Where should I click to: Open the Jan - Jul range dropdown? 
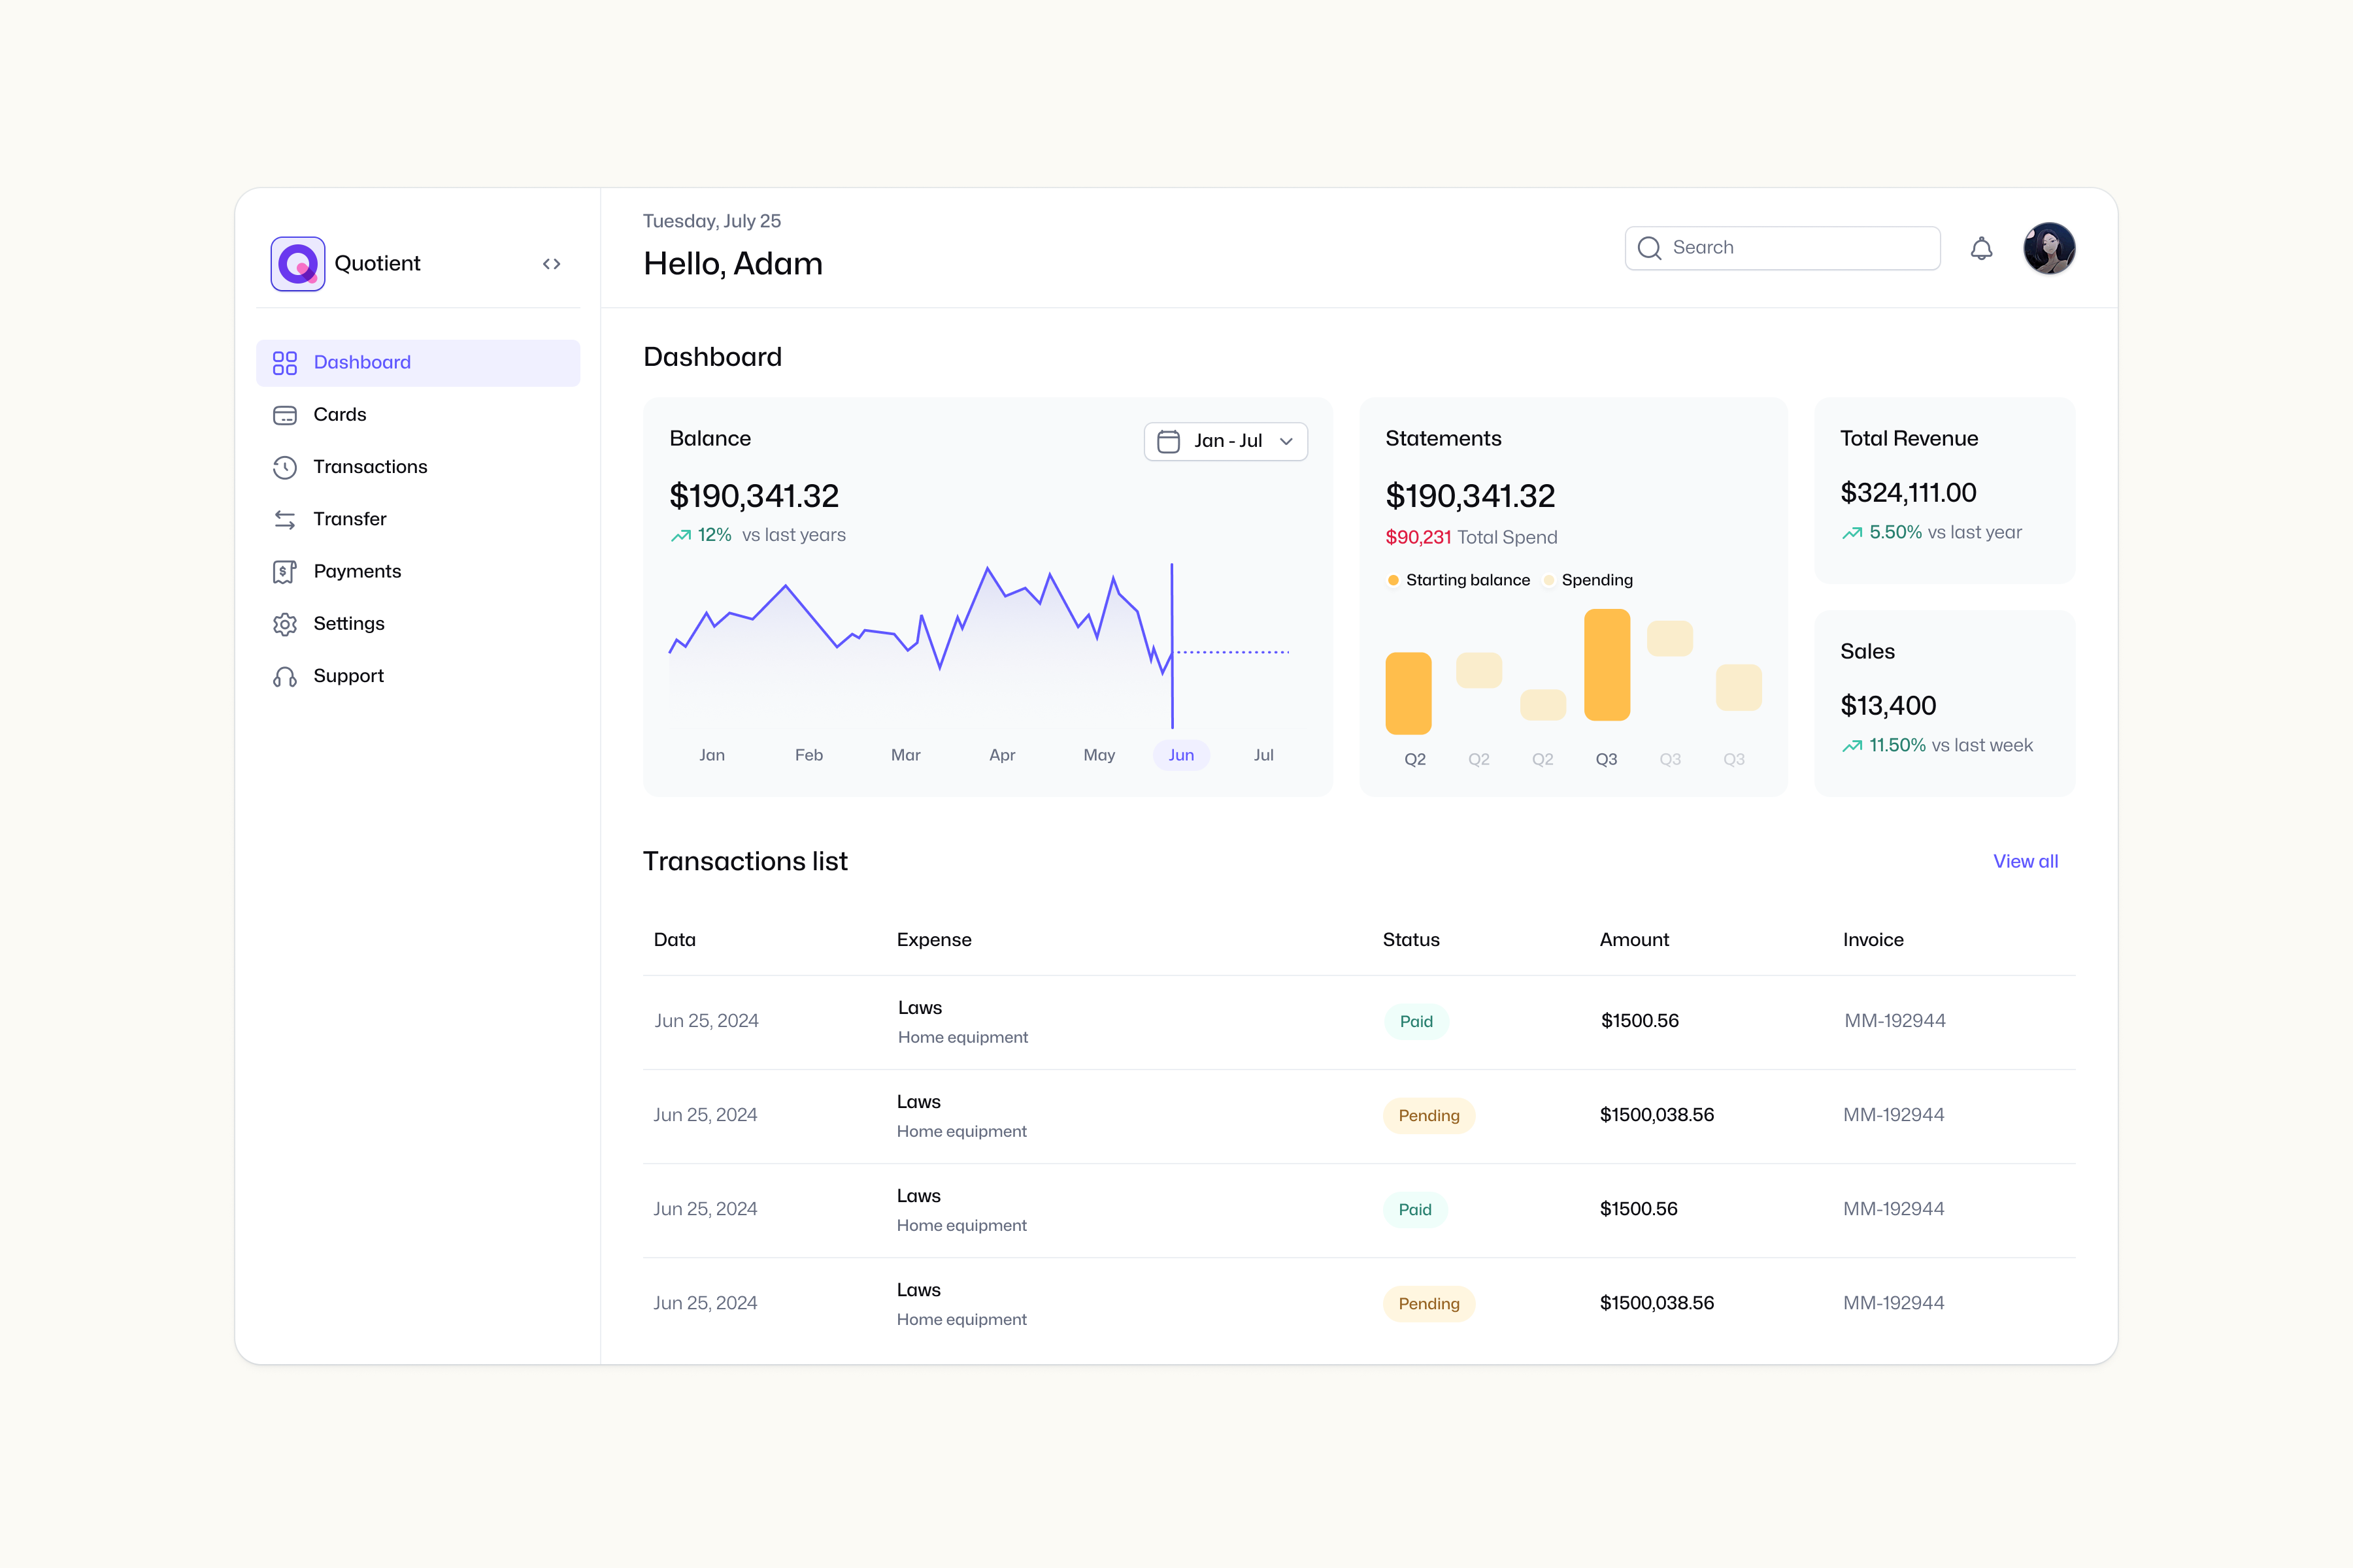pos(1226,441)
